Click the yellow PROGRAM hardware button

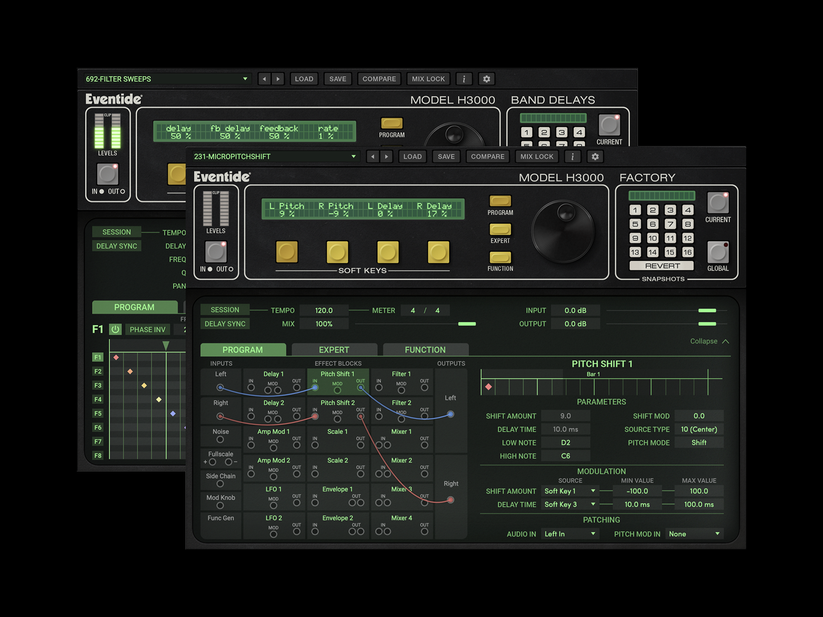click(x=500, y=200)
